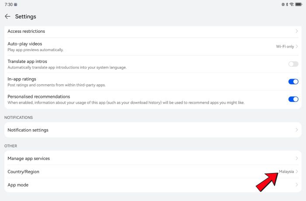This screenshot has height=201, width=306.
Task: Click the vibrate mode status icon
Action: coord(283,4)
